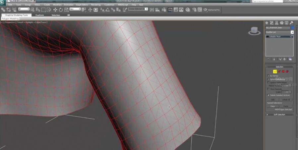Click the Mirror tool icon

coord(152,10)
